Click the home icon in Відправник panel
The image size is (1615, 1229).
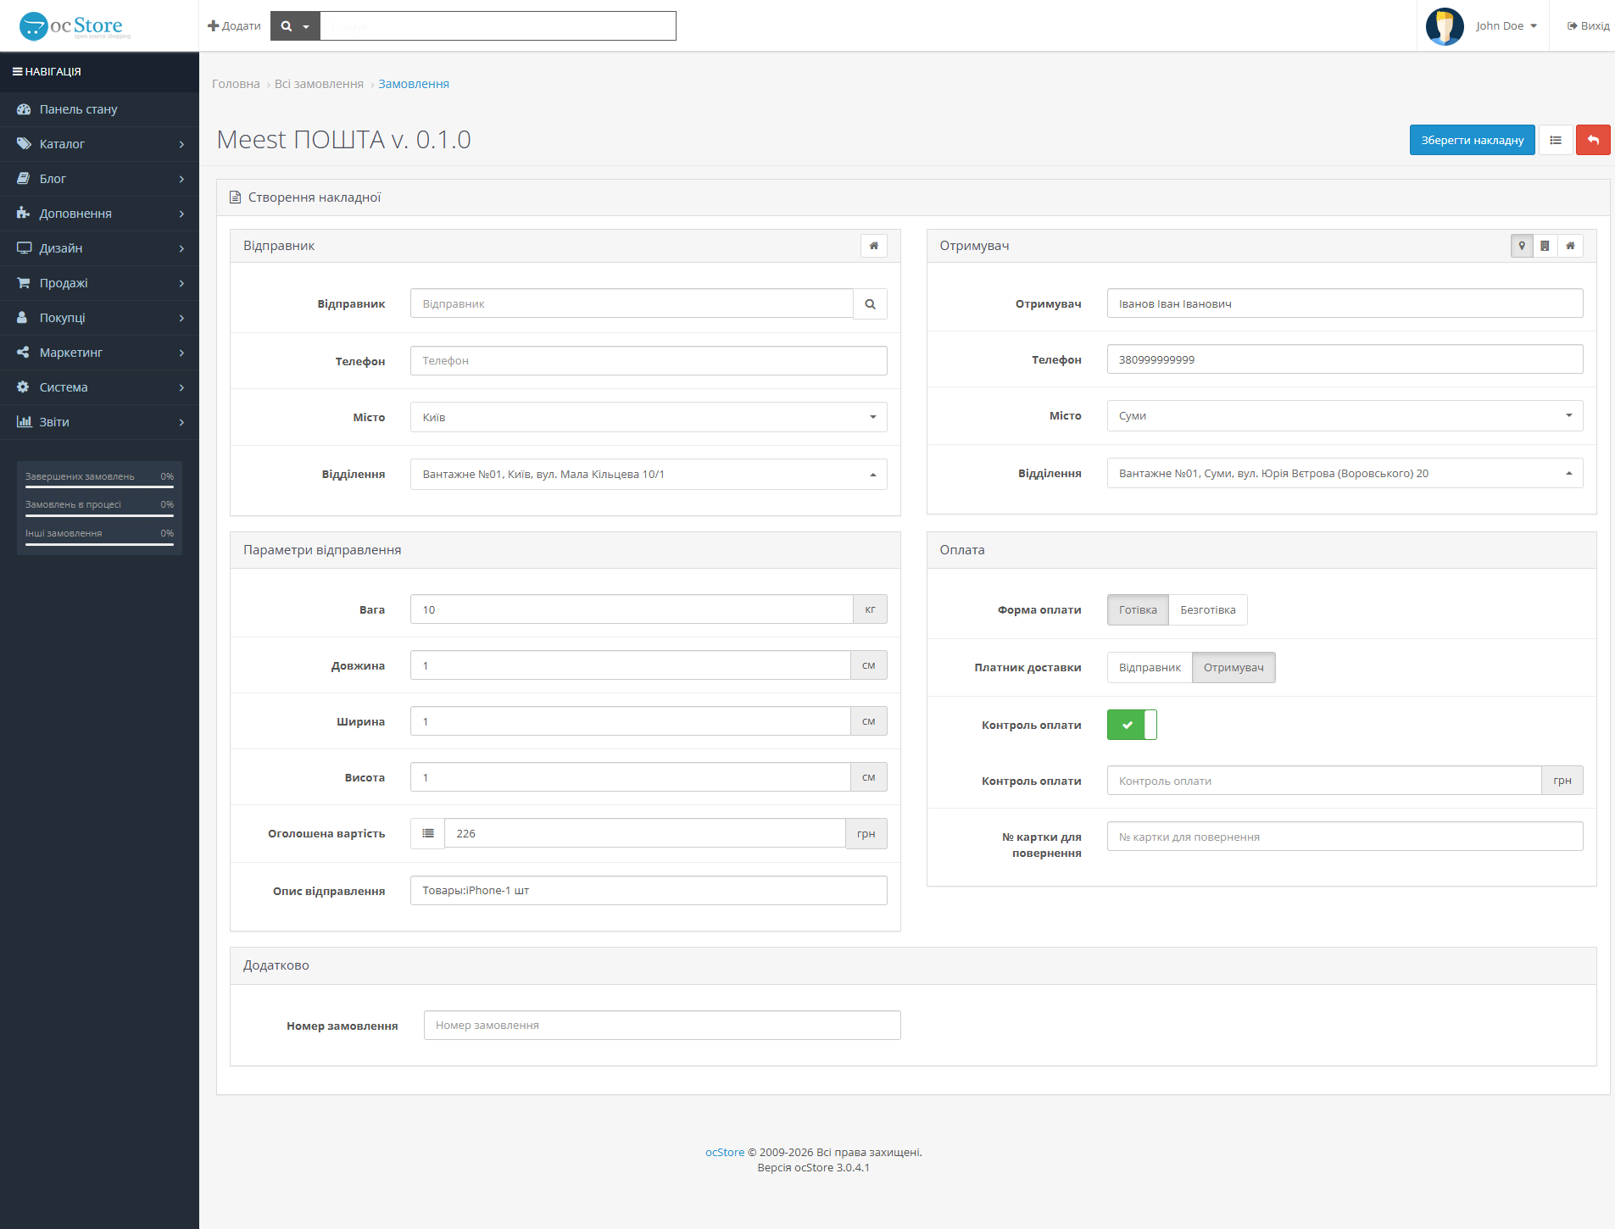(x=874, y=246)
